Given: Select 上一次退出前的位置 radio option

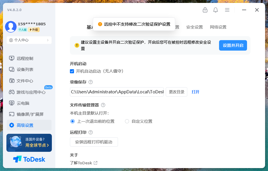Looking at the screenshot, I should click(73, 121).
